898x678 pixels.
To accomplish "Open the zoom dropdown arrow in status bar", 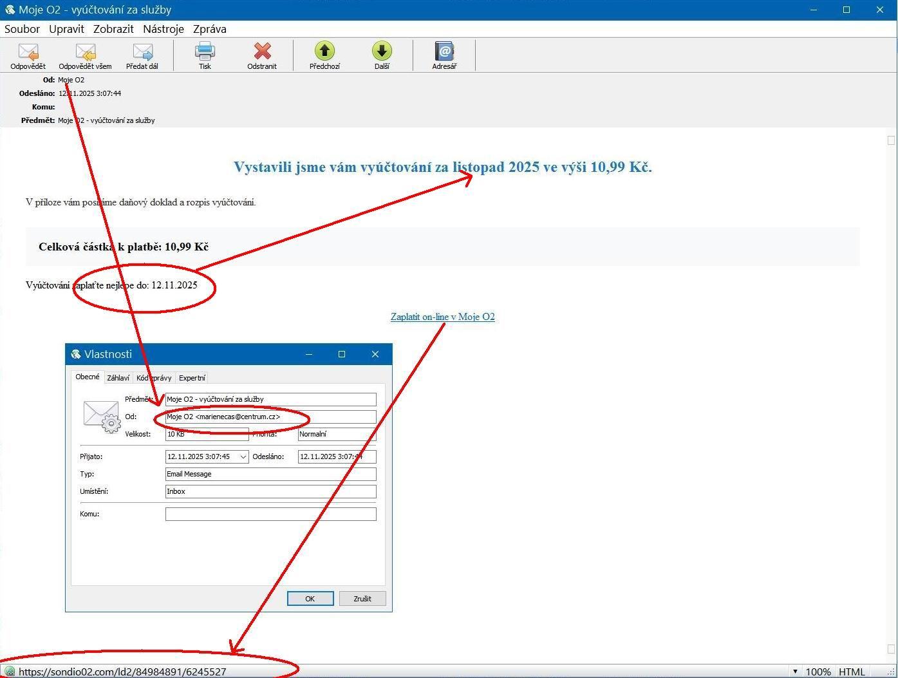I will click(x=795, y=672).
